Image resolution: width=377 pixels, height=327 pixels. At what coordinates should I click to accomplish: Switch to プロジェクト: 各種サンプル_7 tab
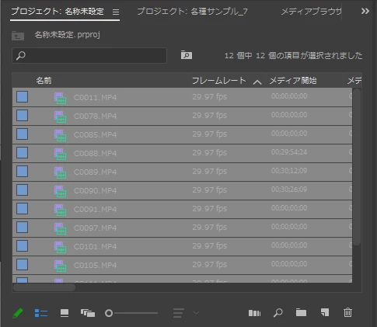tap(192, 12)
